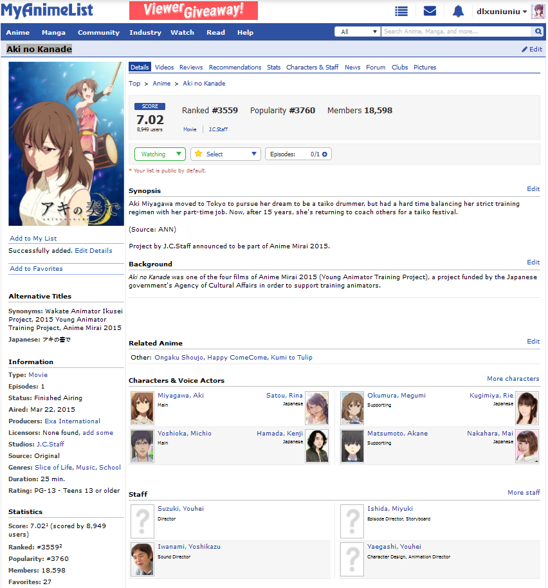Click the J.C.Staff studio link
548x588 pixels.
pyautogui.click(x=50, y=445)
